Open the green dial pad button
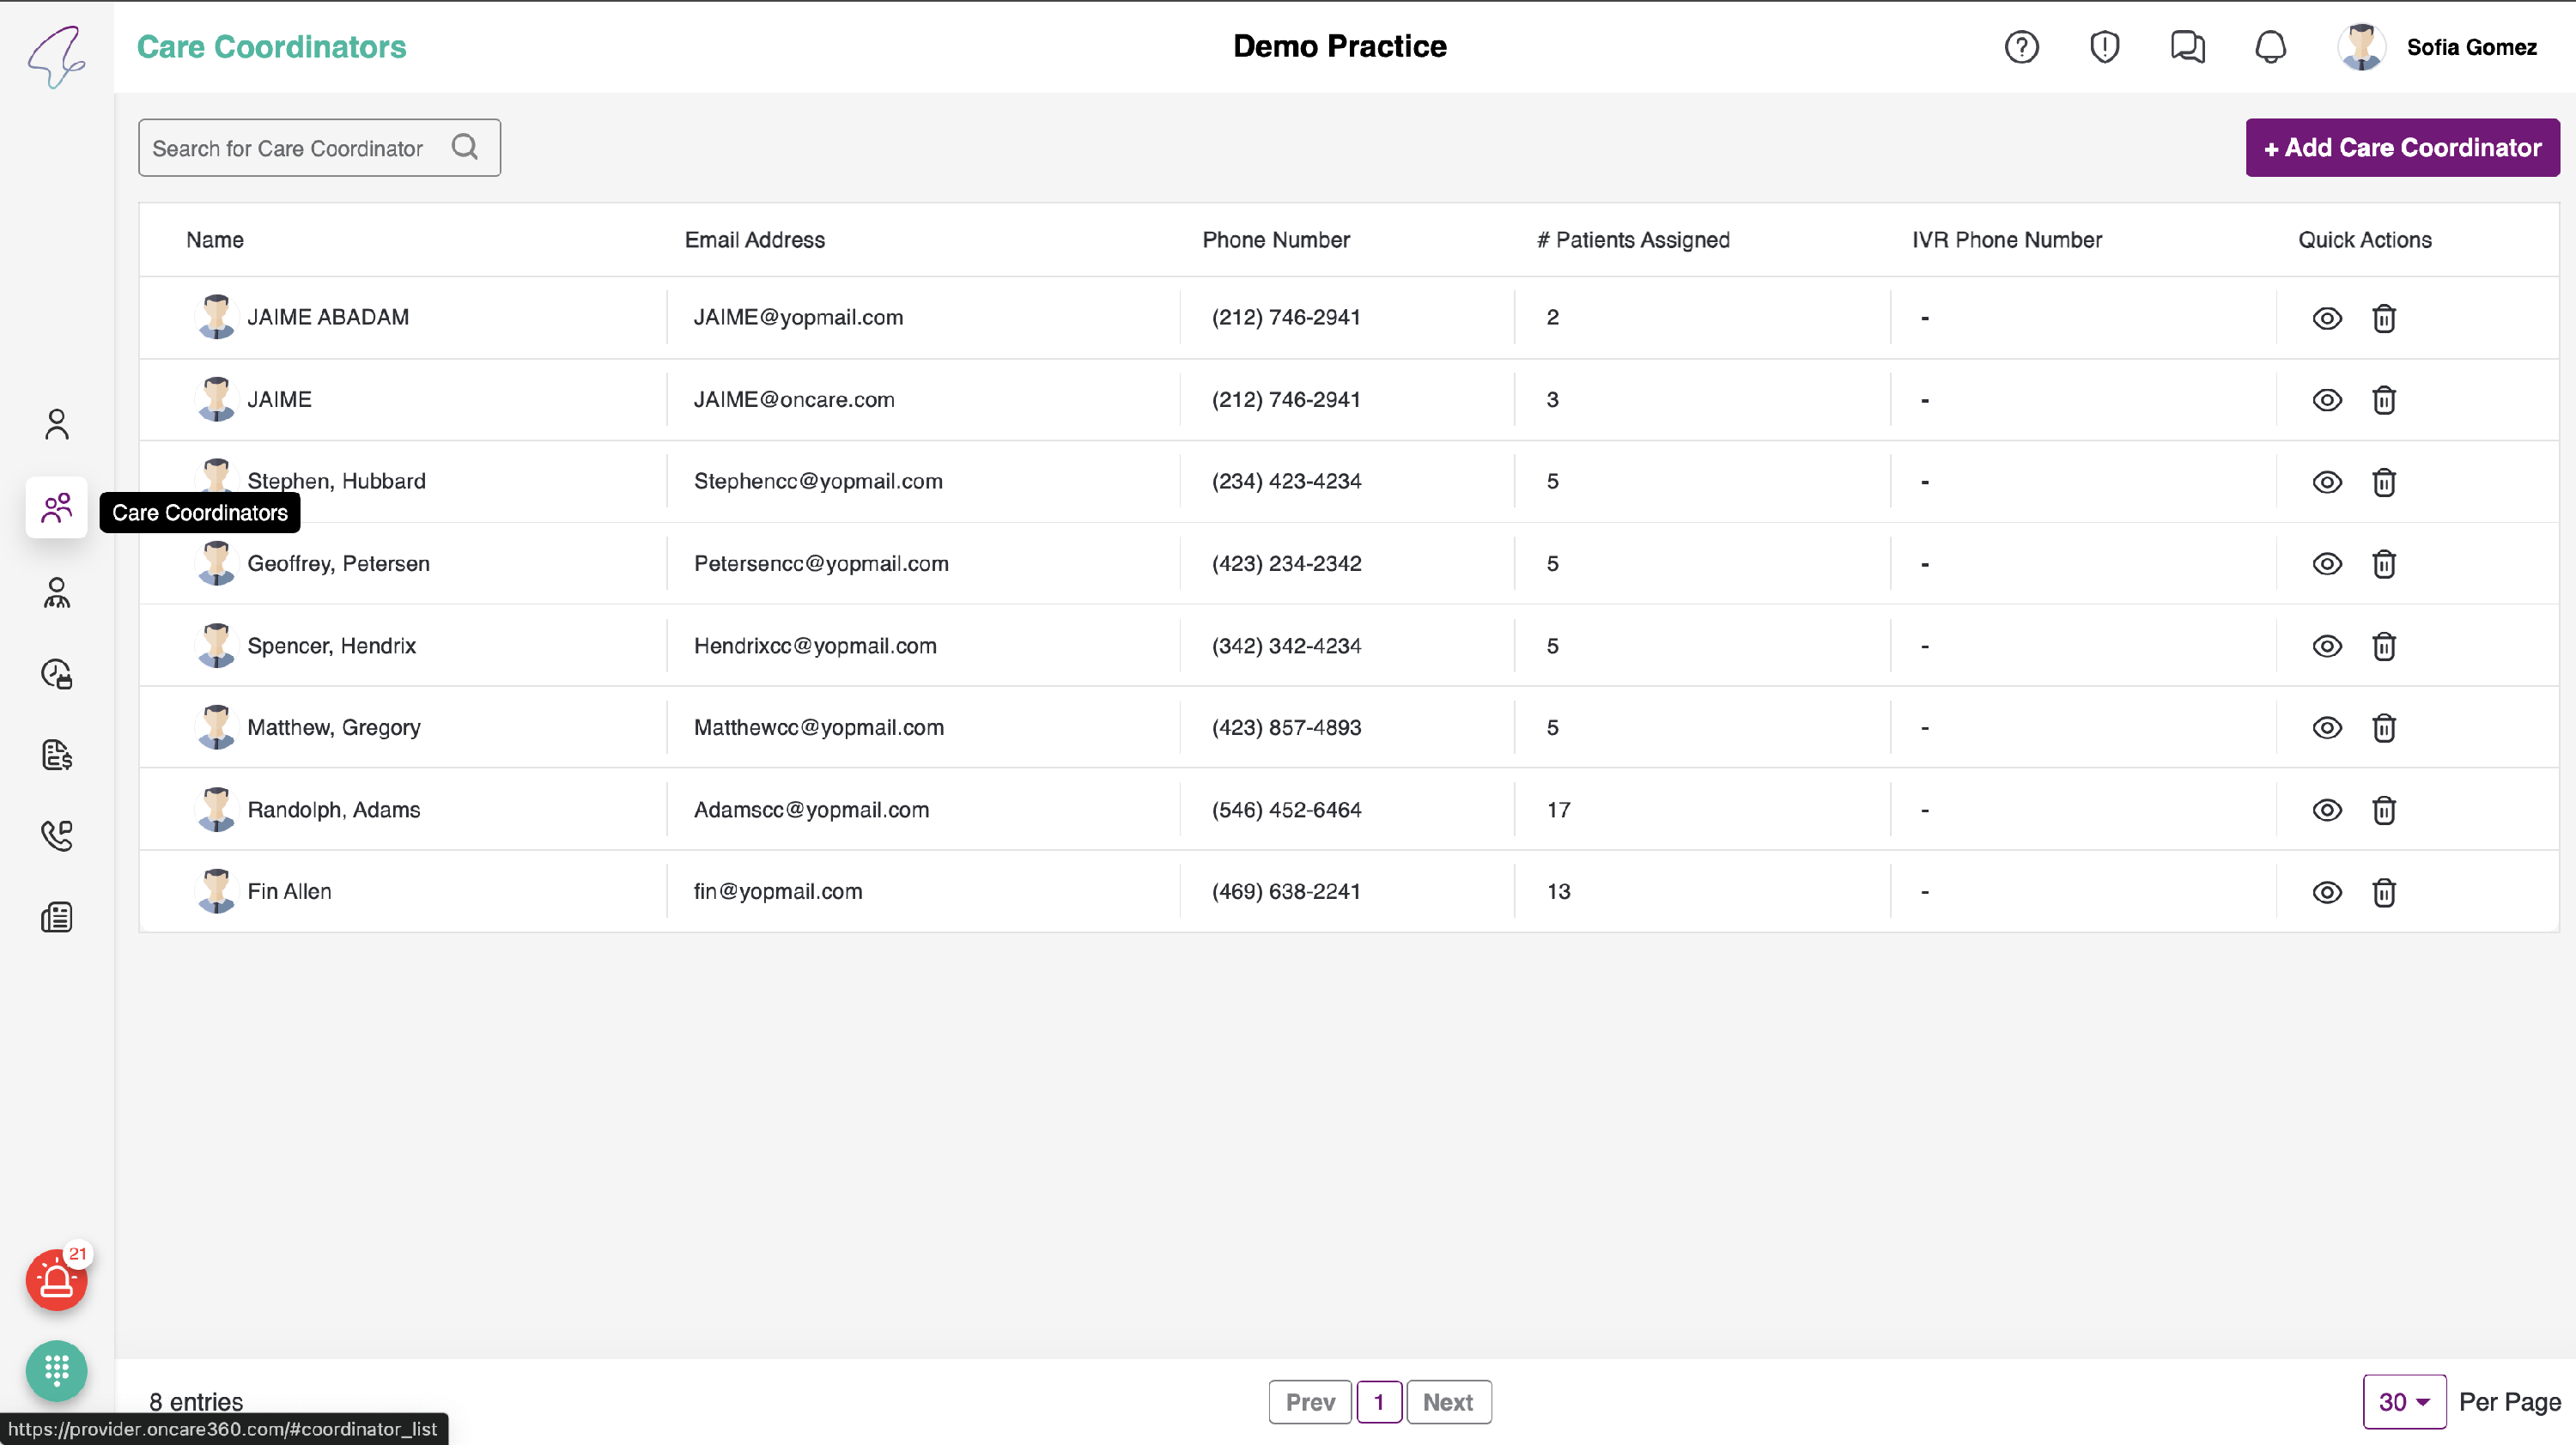 click(56, 1369)
